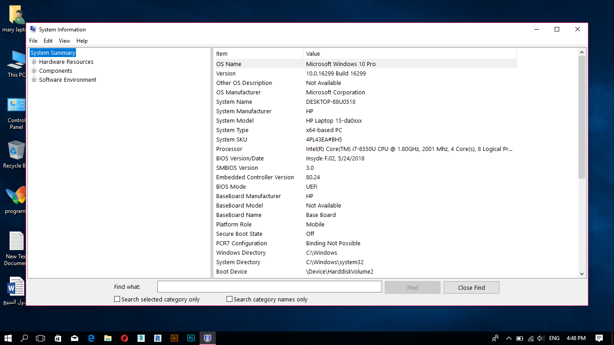Open 3ds Max taskbar icon
Viewport: 614px width, 345px height.
(141, 338)
